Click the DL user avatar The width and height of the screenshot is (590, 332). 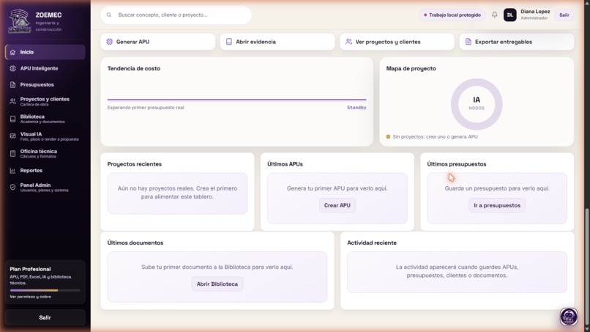(510, 15)
